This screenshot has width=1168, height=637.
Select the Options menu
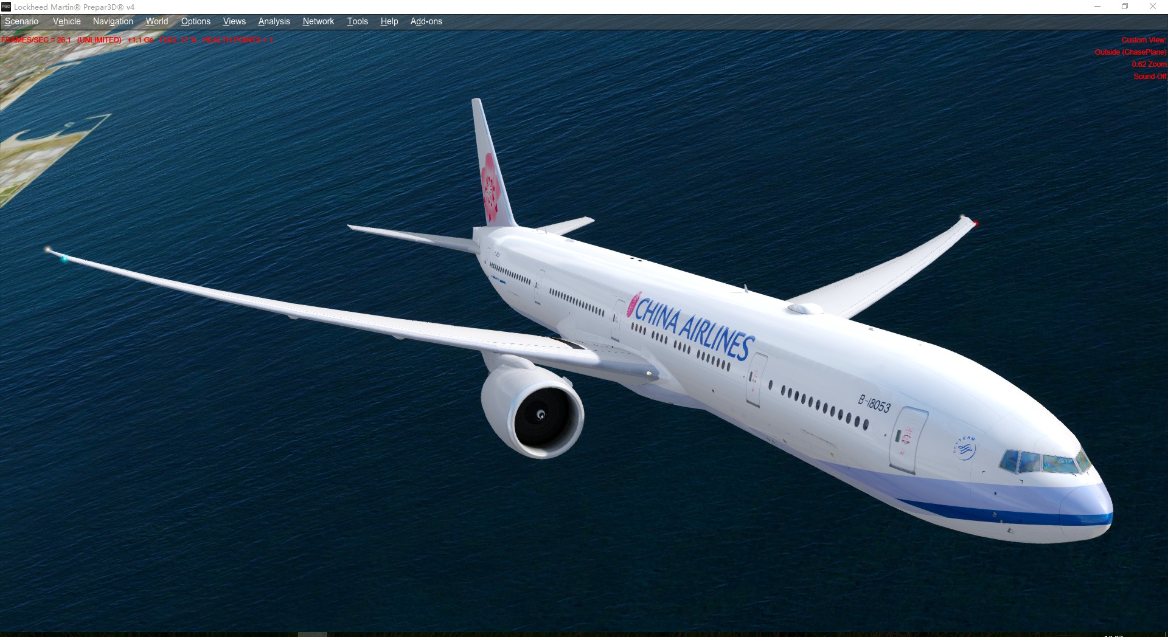(x=195, y=21)
